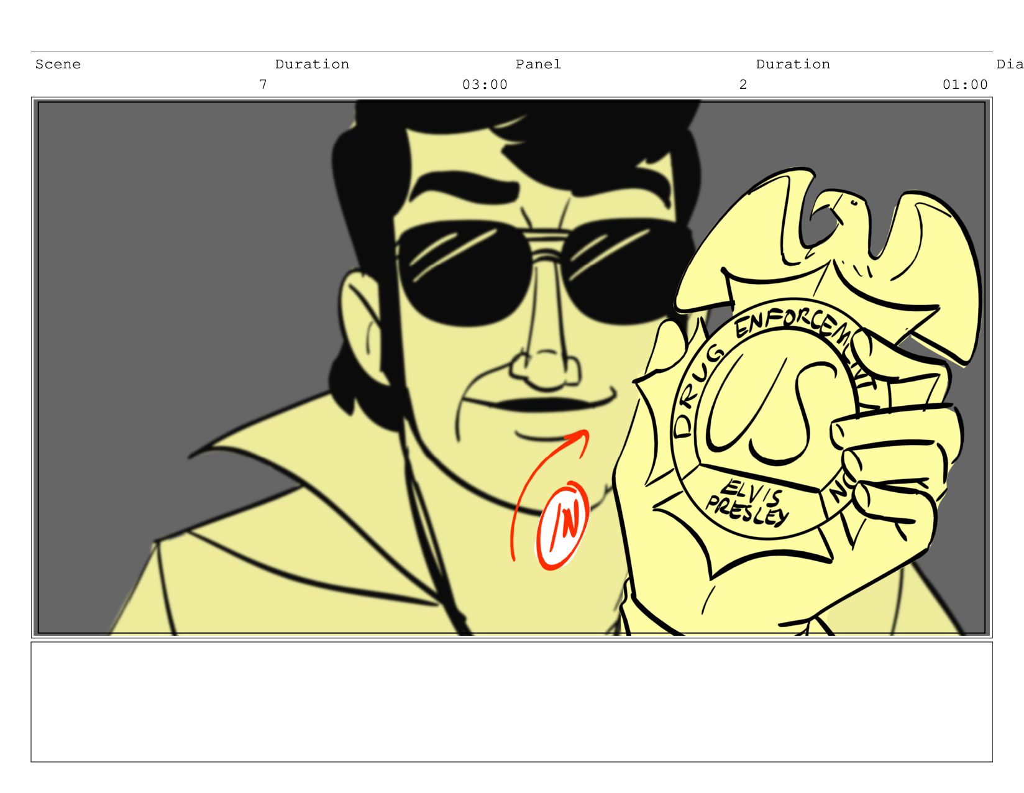Screen dimensions: 1024x793
Task: Click the storyboard panel image of Elvis
Action: 511,367
